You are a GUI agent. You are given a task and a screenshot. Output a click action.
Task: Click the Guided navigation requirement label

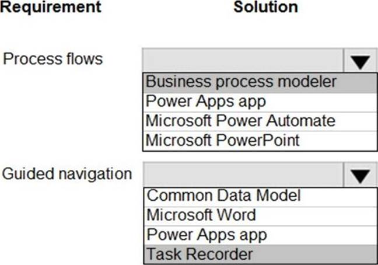click(x=67, y=173)
